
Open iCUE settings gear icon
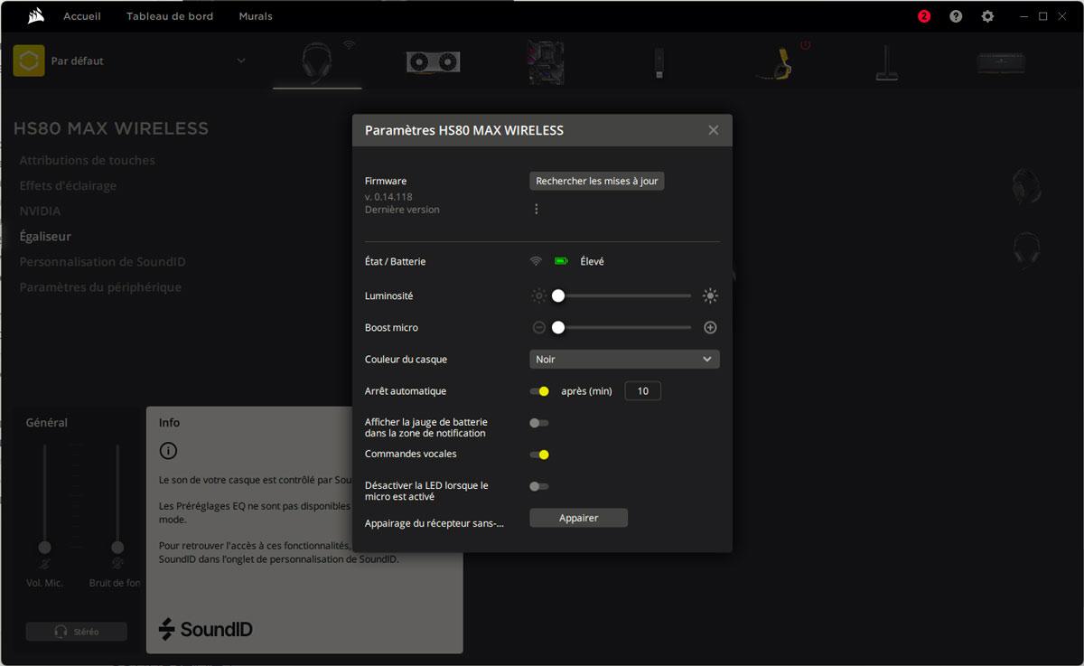tap(987, 16)
